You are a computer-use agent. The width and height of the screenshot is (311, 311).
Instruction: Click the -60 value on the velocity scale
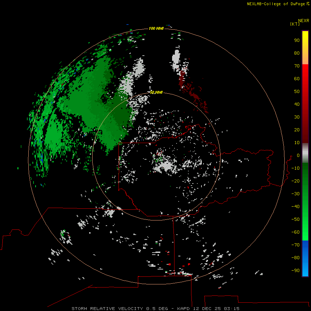point(295,232)
